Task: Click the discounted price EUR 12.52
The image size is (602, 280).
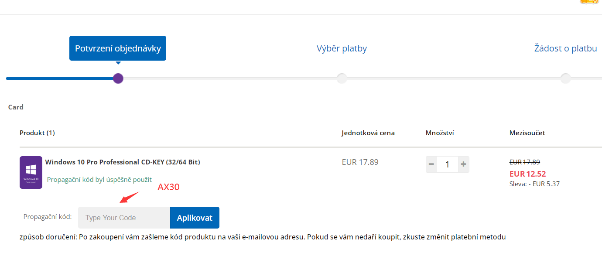Action: coord(528,174)
